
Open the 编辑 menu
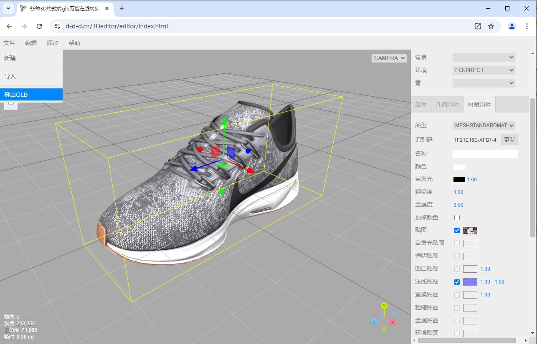pos(31,43)
